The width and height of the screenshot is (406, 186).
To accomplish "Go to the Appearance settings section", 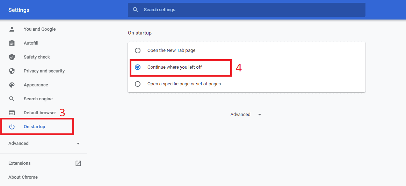I will click(x=44, y=85).
